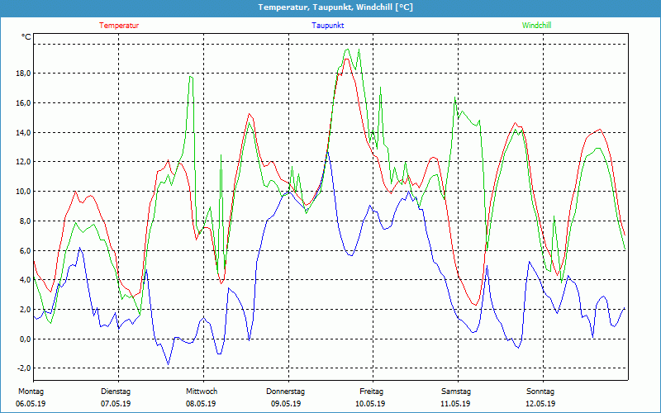Click the date 12.05.19
The height and width of the screenshot is (413, 661).
(x=540, y=404)
